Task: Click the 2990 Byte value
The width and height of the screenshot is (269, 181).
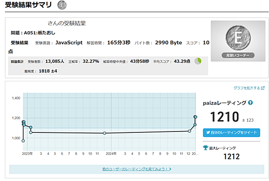Action: [168, 43]
